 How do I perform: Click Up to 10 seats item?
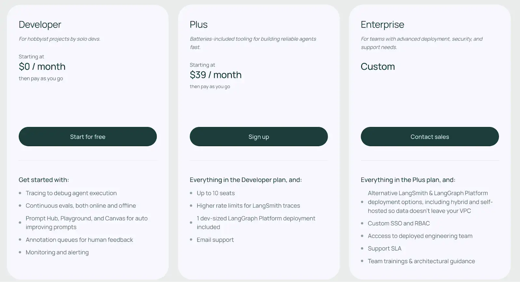click(215, 193)
